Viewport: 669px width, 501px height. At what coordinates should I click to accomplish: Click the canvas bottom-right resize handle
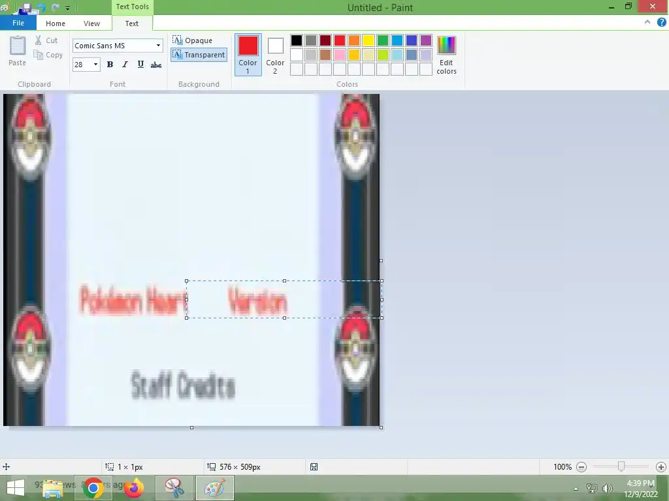pos(381,427)
